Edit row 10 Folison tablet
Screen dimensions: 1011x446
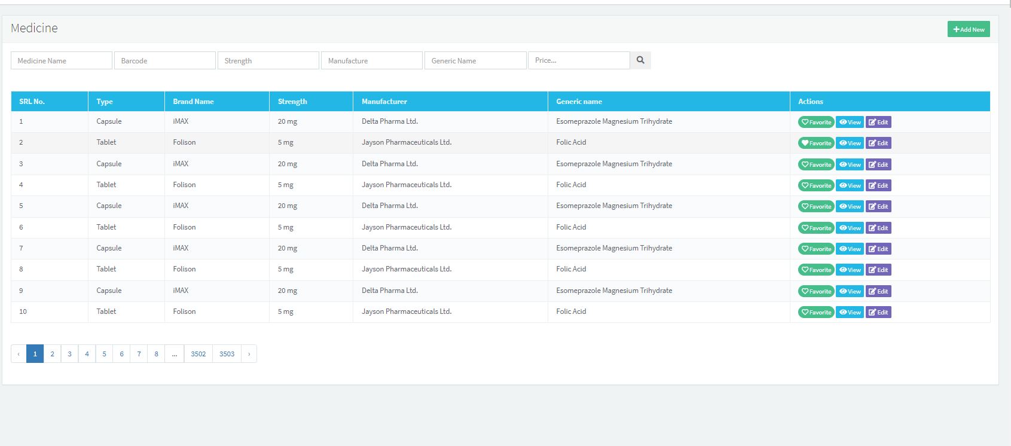[x=878, y=312]
